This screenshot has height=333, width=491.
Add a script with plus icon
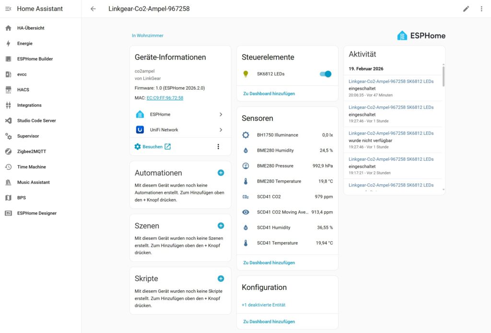click(x=221, y=278)
